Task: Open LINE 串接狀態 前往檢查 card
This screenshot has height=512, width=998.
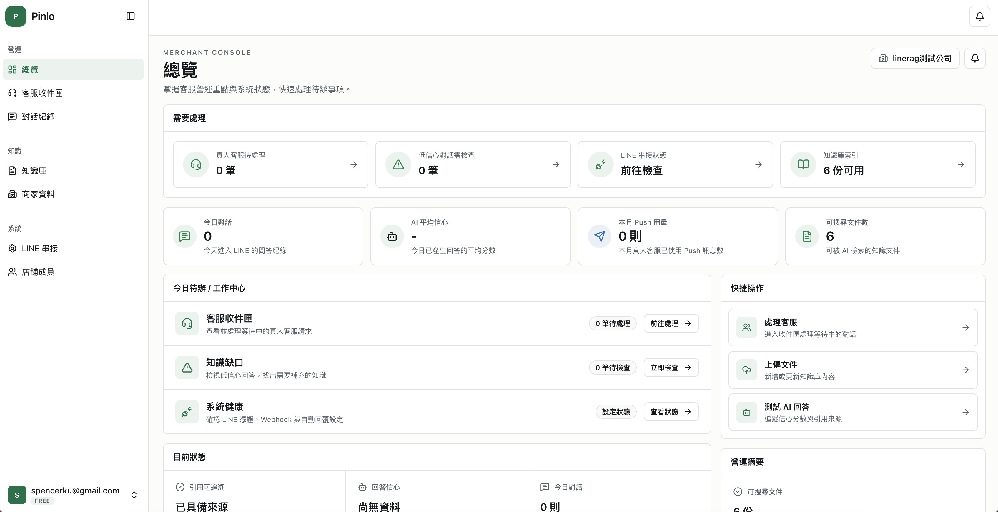Action: tap(675, 164)
